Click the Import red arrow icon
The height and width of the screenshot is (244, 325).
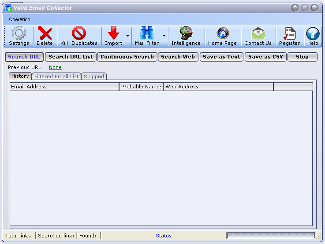point(113,33)
